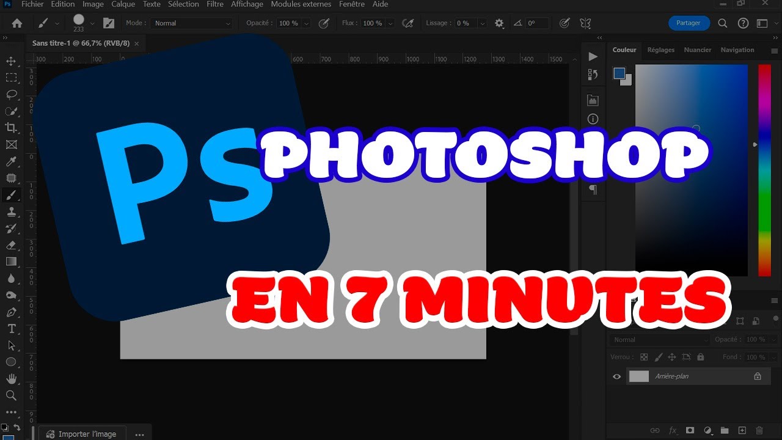This screenshot has width=782, height=440.
Task: Create a new layer group
Action: [725, 431]
